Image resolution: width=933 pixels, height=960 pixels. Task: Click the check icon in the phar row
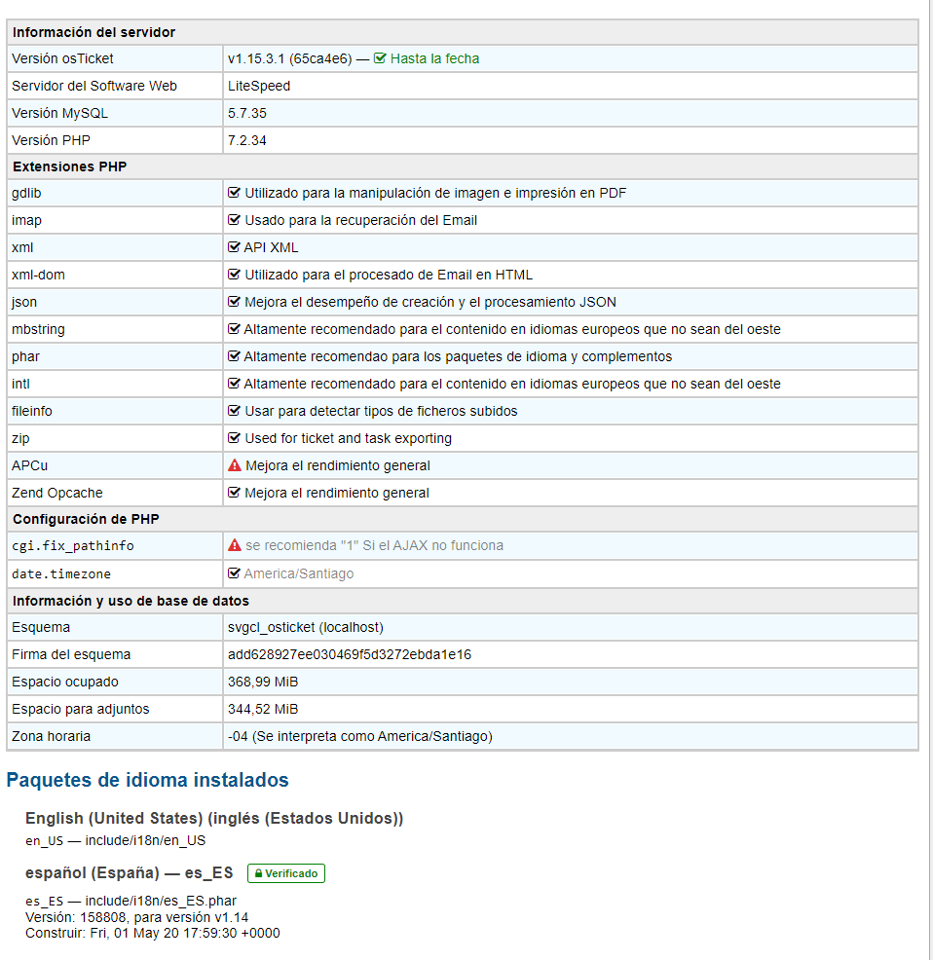234,356
